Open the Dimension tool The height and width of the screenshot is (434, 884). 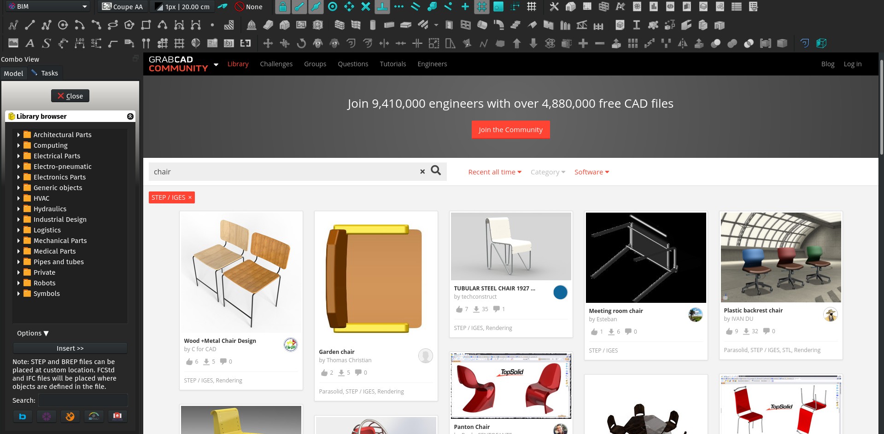tap(80, 43)
